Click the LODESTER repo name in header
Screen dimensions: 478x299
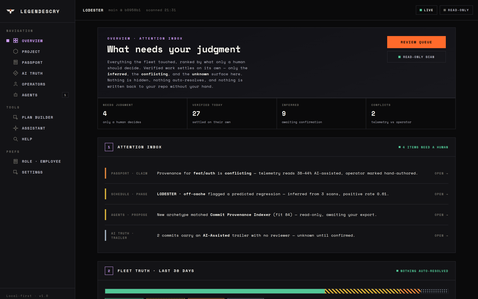(x=93, y=10)
